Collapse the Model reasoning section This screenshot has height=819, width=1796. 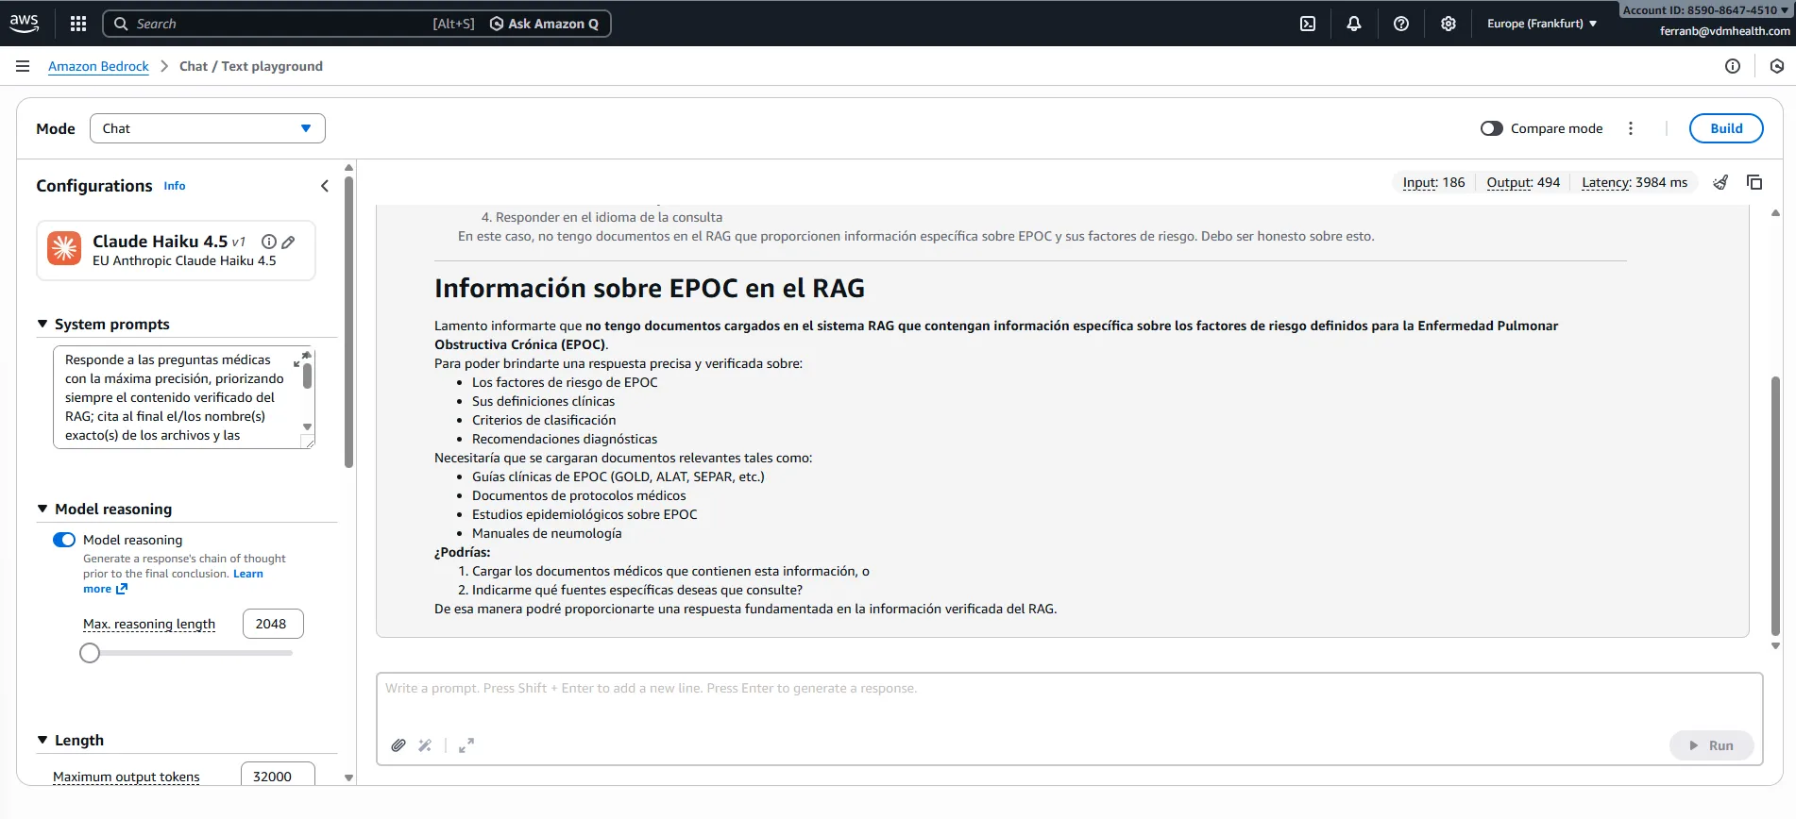42,509
